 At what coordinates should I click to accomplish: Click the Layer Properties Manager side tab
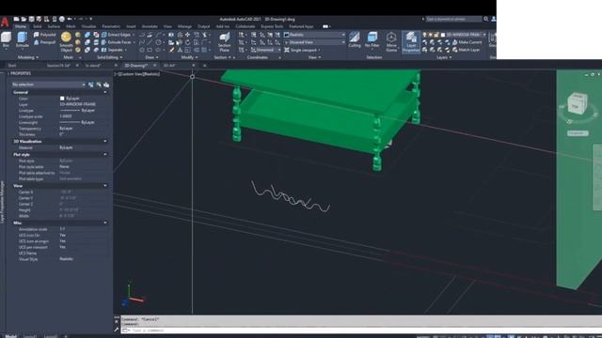click(x=2, y=203)
